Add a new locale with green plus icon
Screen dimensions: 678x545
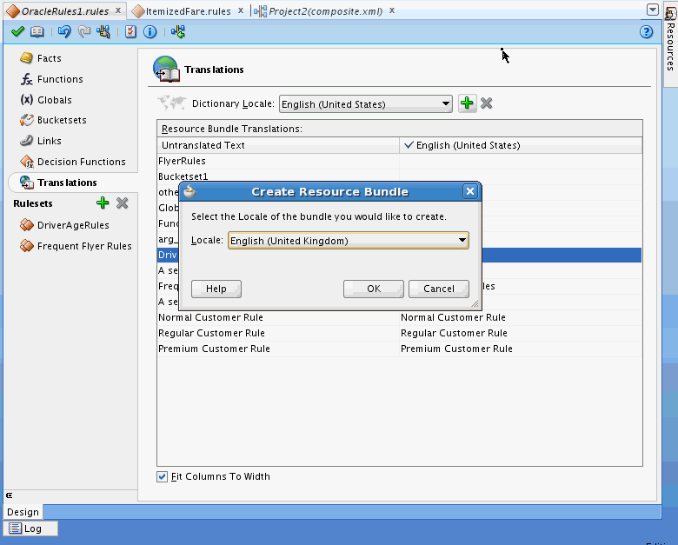[x=468, y=103]
